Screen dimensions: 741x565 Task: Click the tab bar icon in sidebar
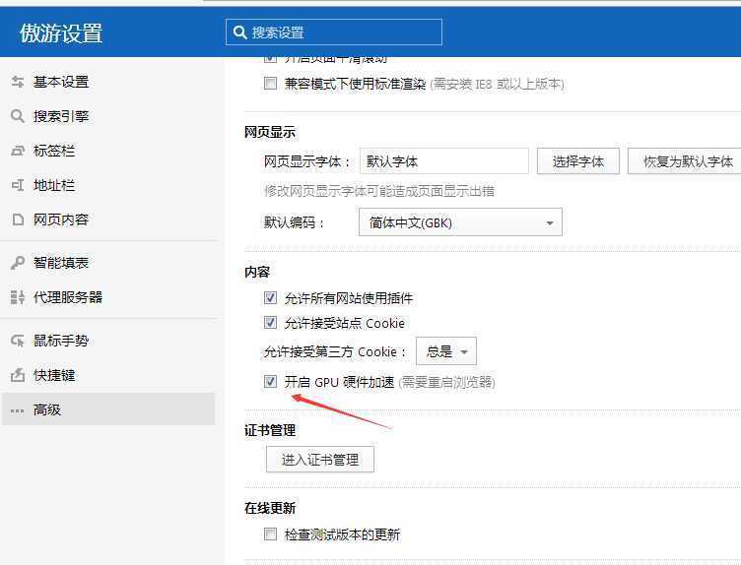[18, 151]
